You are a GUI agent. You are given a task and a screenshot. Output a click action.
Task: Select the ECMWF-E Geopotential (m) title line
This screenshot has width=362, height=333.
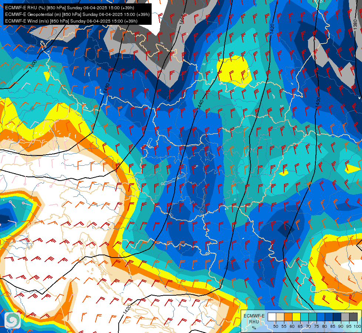coord(77,14)
